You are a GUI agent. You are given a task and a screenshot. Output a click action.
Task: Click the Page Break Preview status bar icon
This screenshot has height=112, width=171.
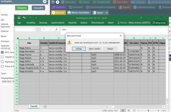pos(134,111)
